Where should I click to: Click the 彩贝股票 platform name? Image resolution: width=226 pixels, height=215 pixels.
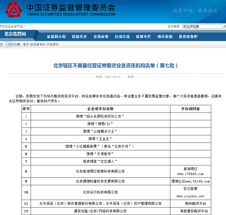click(x=190, y=189)
